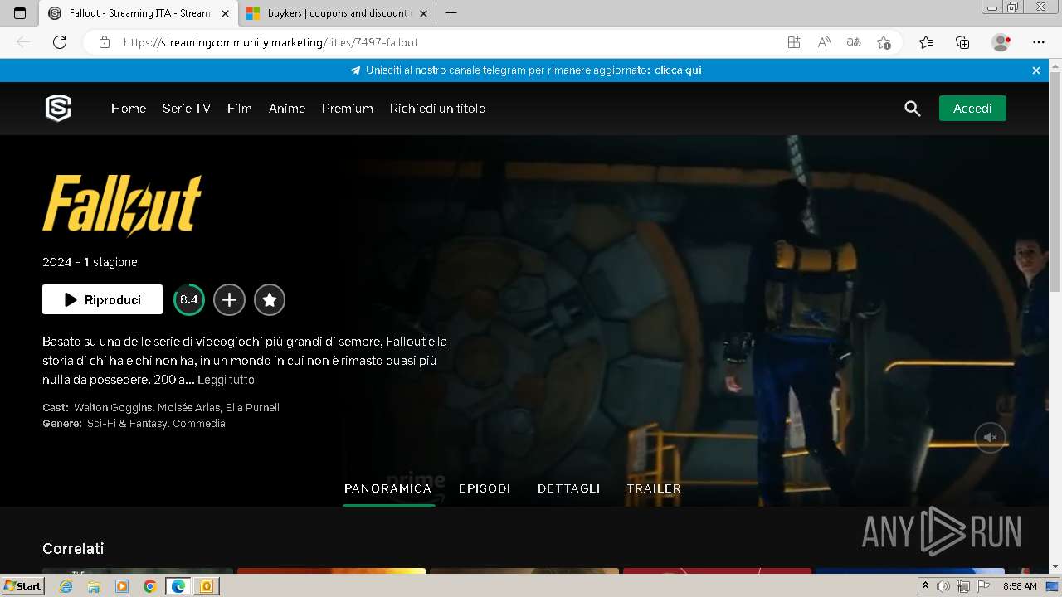
Task: Open the apps grid icon in address bar
Action: [794, 42]
